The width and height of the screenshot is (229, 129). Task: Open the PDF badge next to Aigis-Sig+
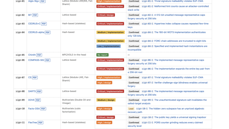coord(43,1)
